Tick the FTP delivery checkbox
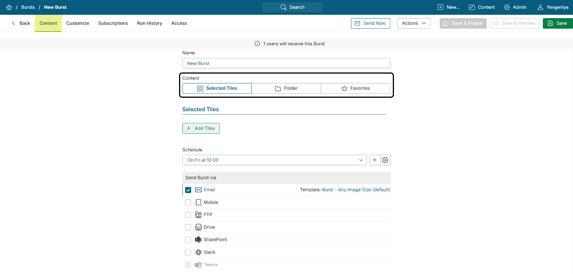This screenshot has height=274, width=573. pyautogui.click(x=188, y=215)
